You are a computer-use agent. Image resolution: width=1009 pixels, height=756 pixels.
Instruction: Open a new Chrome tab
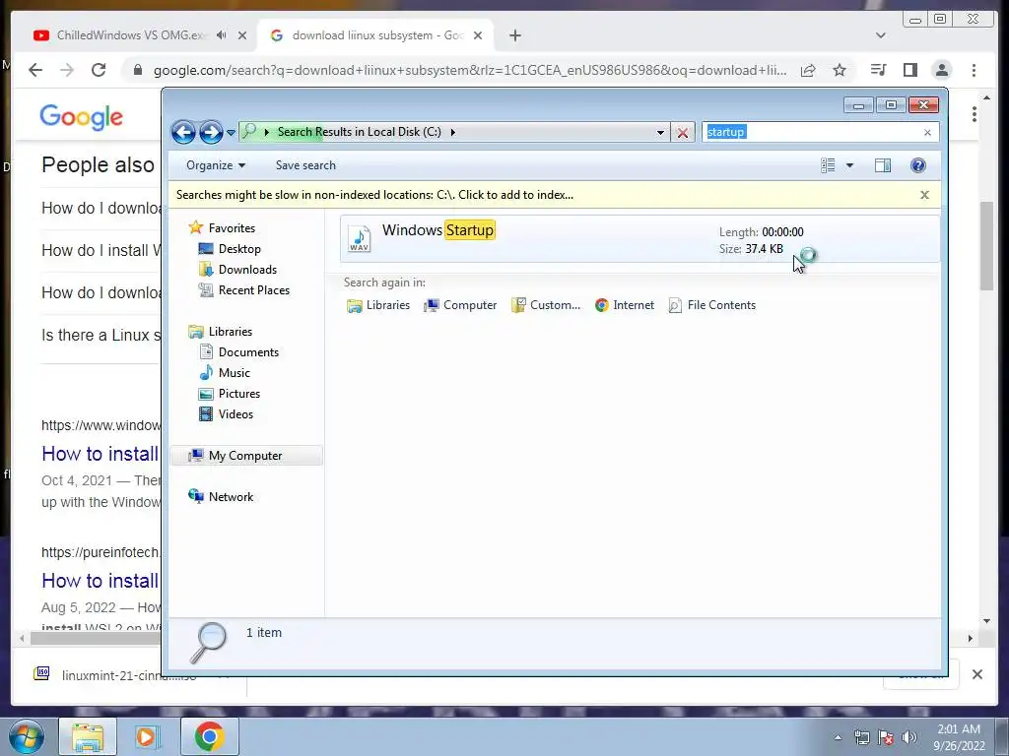click(x=514, y=35)
